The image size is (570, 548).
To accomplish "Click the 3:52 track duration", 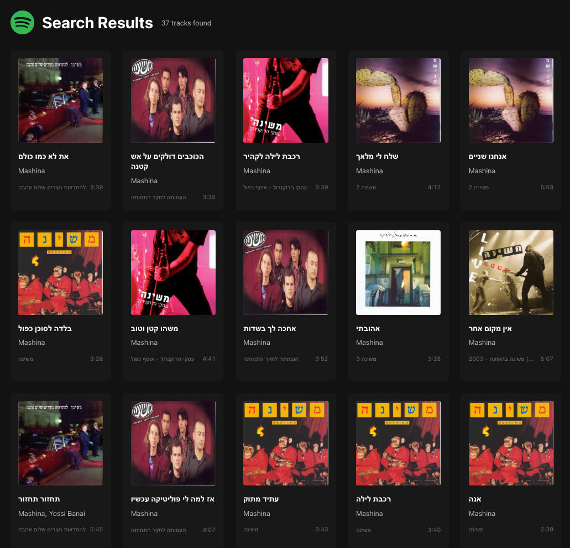I will [321, 359].
